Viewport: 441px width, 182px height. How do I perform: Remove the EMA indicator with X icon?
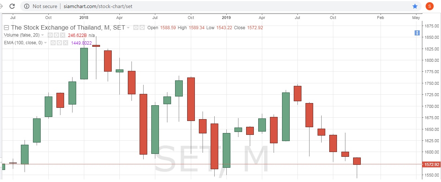[65, 43]
